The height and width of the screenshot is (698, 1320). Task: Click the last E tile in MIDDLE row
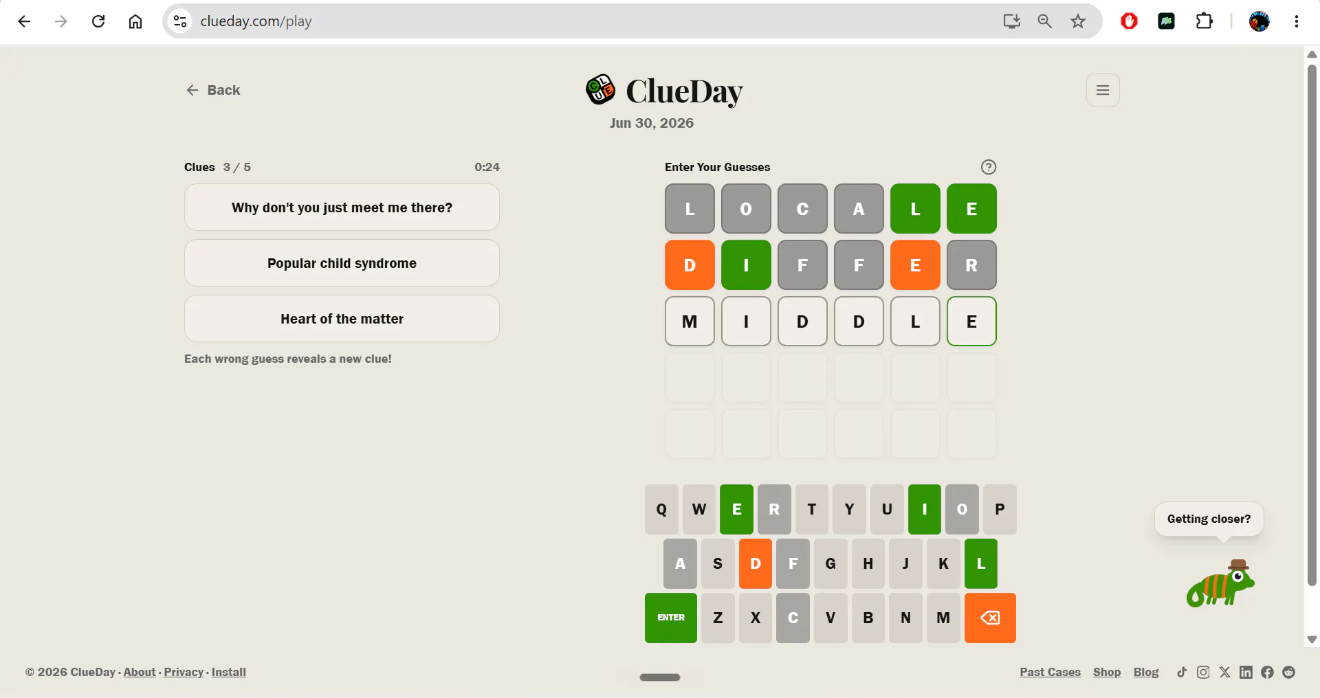click(x=971, y=322)
